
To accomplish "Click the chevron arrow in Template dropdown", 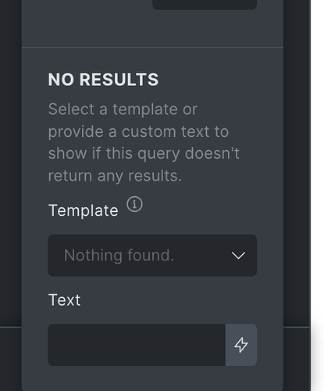I will [238, 256].
